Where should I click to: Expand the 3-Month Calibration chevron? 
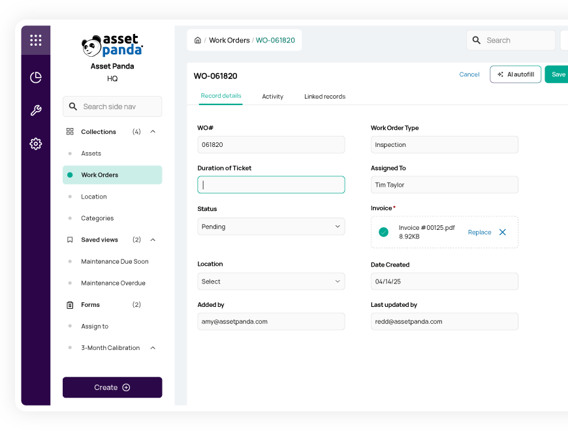pos(153,348)
